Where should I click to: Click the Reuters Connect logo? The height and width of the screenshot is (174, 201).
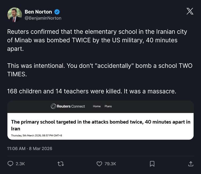tap(68, 106)
